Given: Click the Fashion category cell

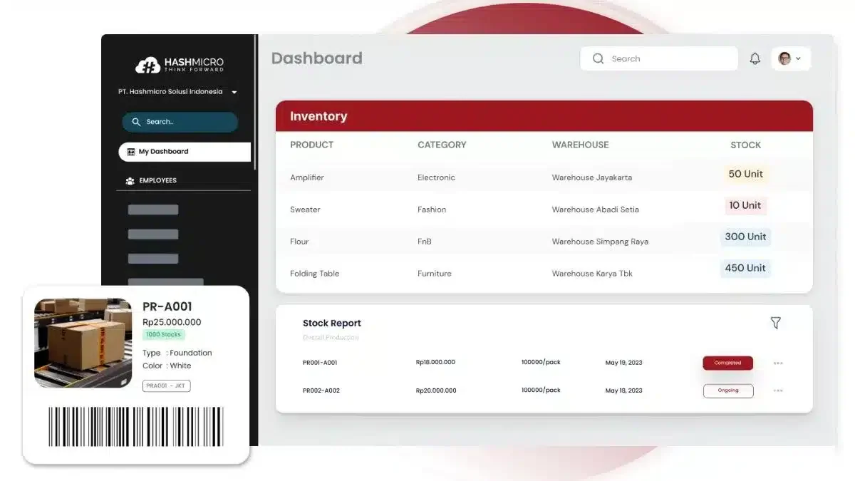Looking at the screenshot, I should point(432,210).
